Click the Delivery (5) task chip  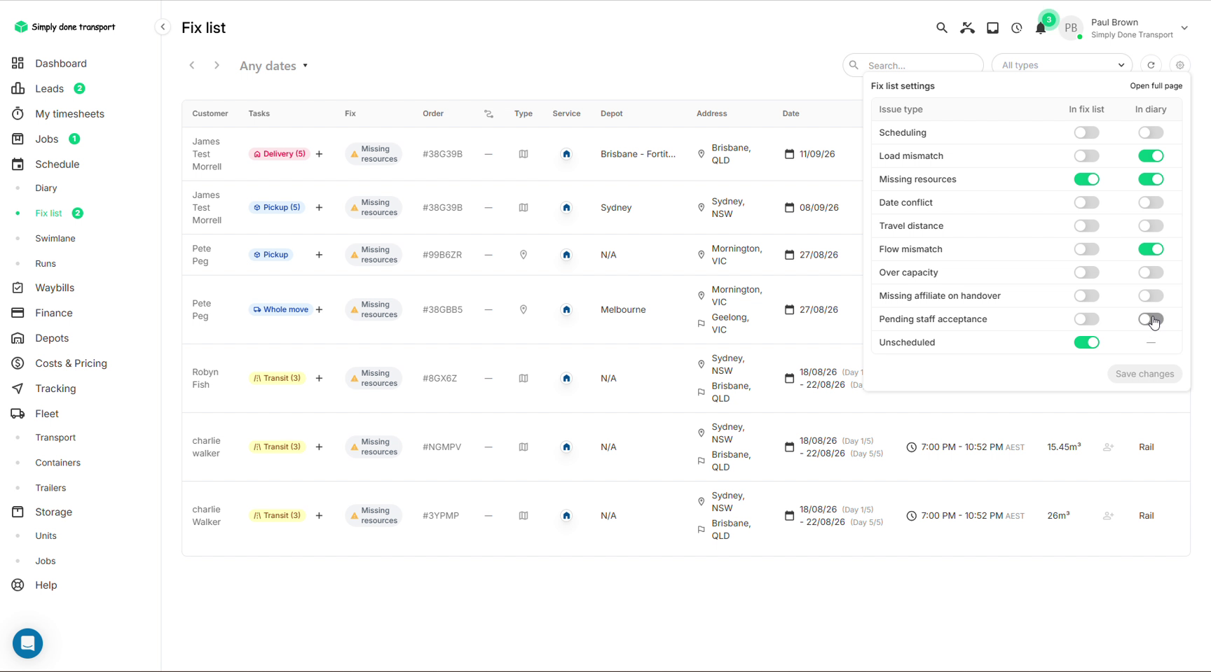click(x=279, y=154)
